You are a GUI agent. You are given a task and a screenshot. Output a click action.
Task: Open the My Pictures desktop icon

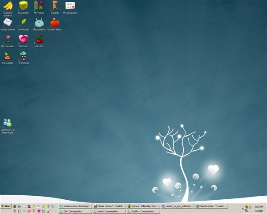click(x=23, y=58)
